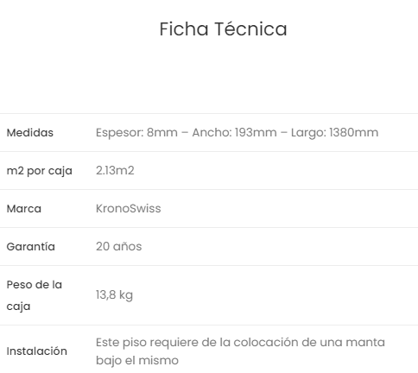
Task: Click the Ancho: 193mm portion of measurements
Action: tap(234, 133)
